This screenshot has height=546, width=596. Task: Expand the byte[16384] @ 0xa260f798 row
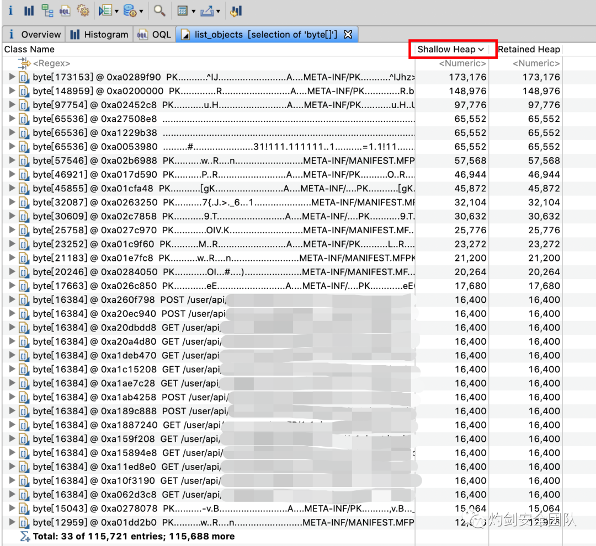12,300
